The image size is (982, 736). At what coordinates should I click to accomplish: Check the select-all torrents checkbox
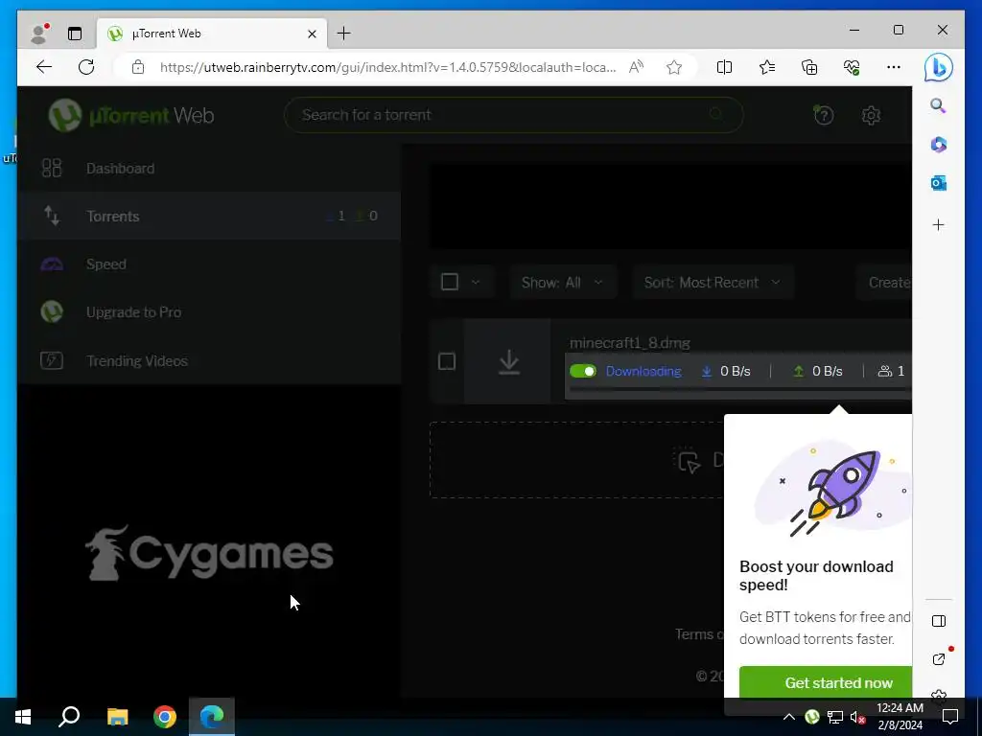(450, 283)
